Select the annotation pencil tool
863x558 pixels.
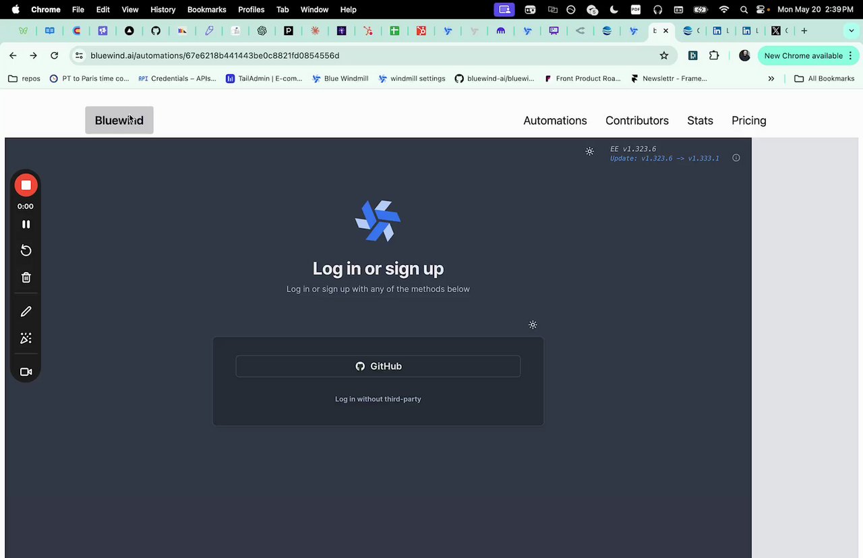pos(26,311)
